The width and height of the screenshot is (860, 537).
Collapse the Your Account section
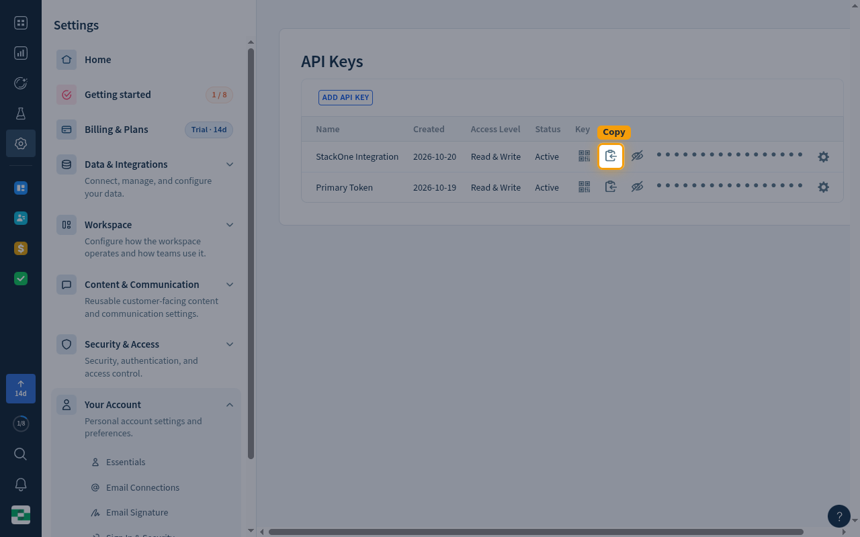(x=230, y=405)
